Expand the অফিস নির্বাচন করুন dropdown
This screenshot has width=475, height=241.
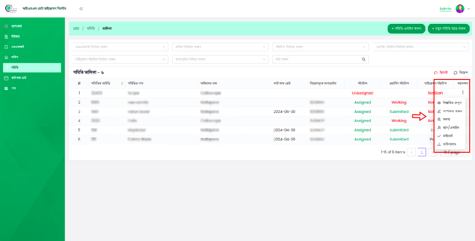coord(220,47)
